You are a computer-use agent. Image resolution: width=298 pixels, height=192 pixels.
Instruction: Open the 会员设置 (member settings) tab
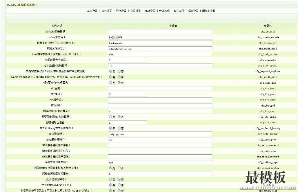pyautogui.click(x=136, y=11)
